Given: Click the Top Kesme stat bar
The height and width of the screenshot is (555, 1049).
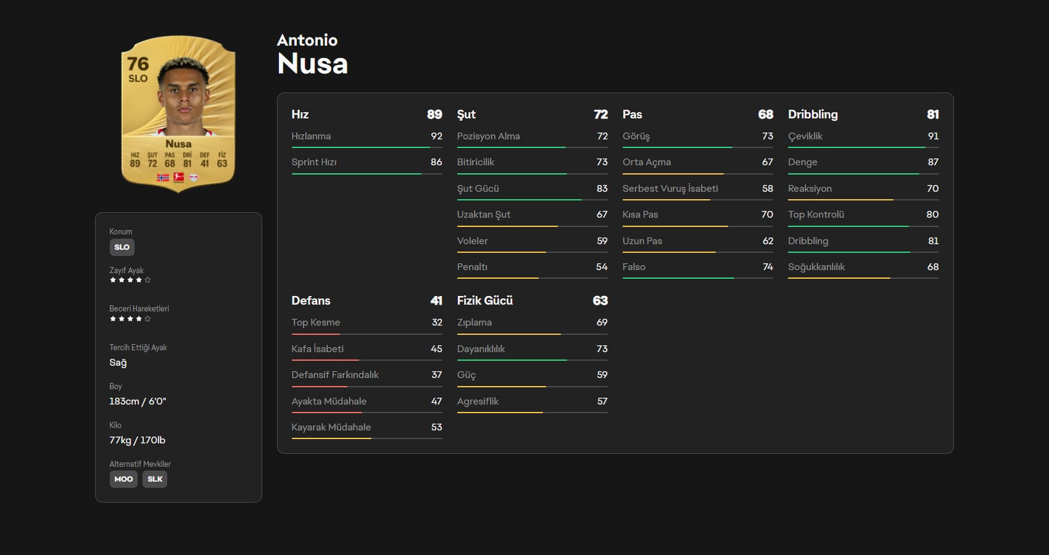Looking at the screenshot, I should click(x=367, y=334).
